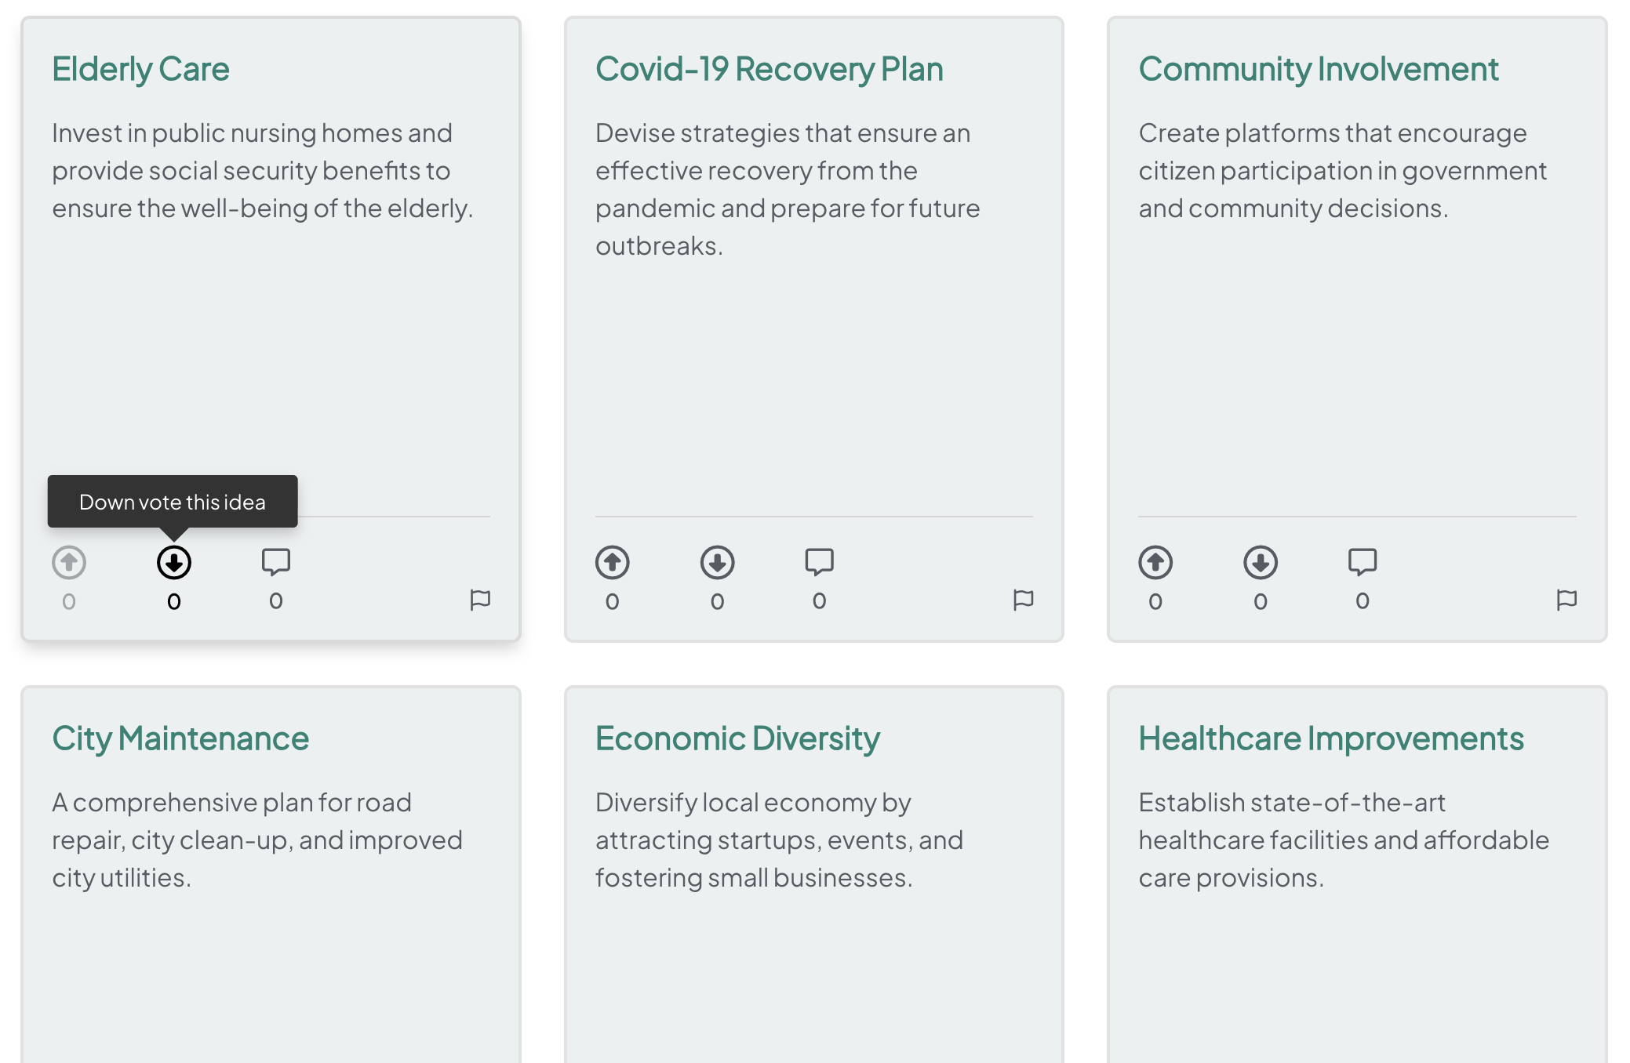The height and width of the screenshot is (1063, 1630).
Task: Downvote the Community Involvement idea
Action: pyautogui.click(x=1260, y=562)
